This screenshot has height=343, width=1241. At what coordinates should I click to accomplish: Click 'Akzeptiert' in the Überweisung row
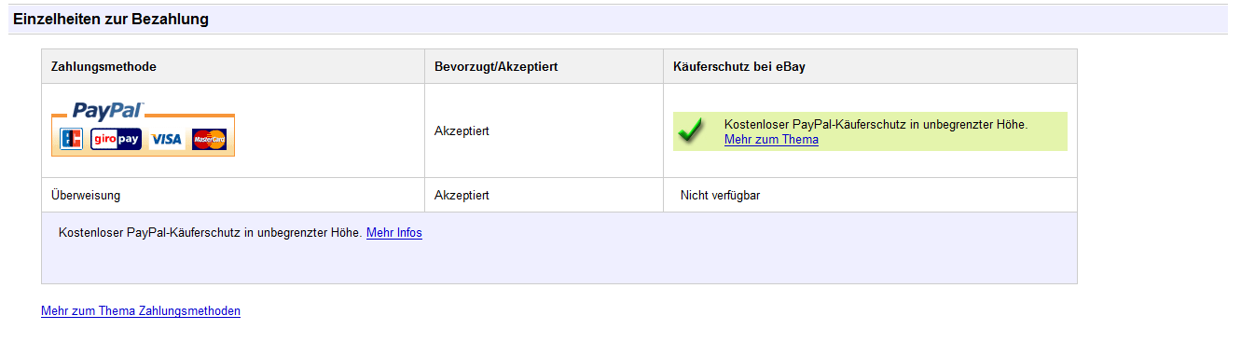[x=462, y=196]
